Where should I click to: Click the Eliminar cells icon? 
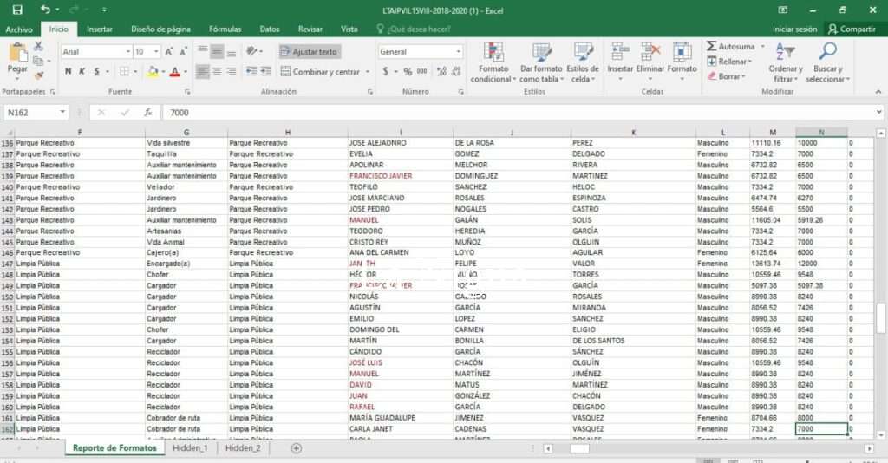pyautogui.click(x=650, y=54)
